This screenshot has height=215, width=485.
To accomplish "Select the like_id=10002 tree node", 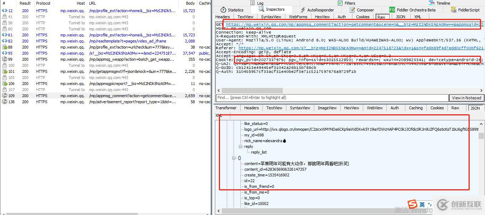I will 256,204.
